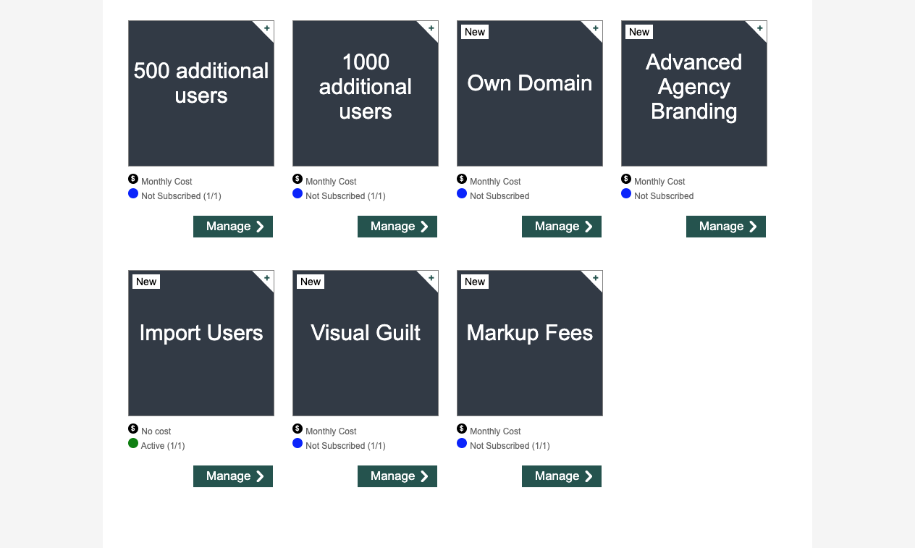Click the plus corner icon on Visual Guilt
915x548 pixels.
431,278
